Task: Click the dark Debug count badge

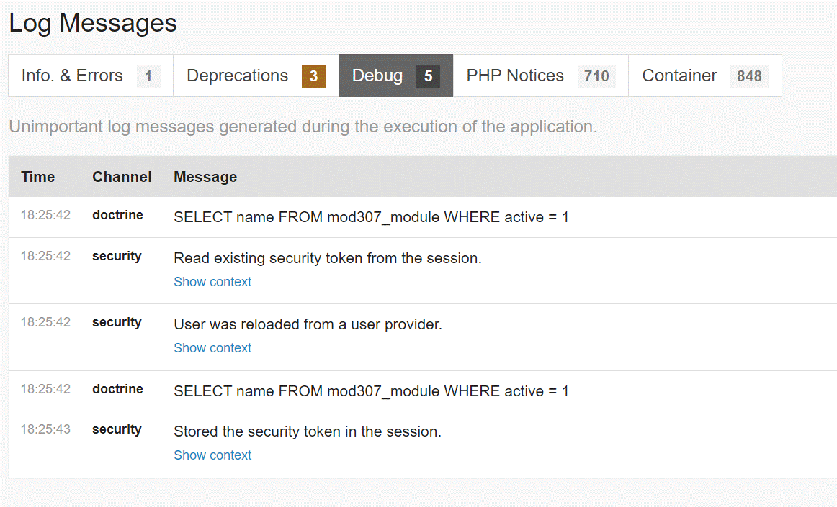Action: [x=428, y=76]
